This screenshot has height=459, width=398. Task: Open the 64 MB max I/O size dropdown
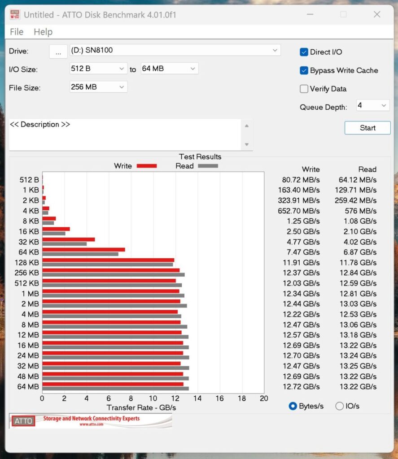(x=170, y=69)
